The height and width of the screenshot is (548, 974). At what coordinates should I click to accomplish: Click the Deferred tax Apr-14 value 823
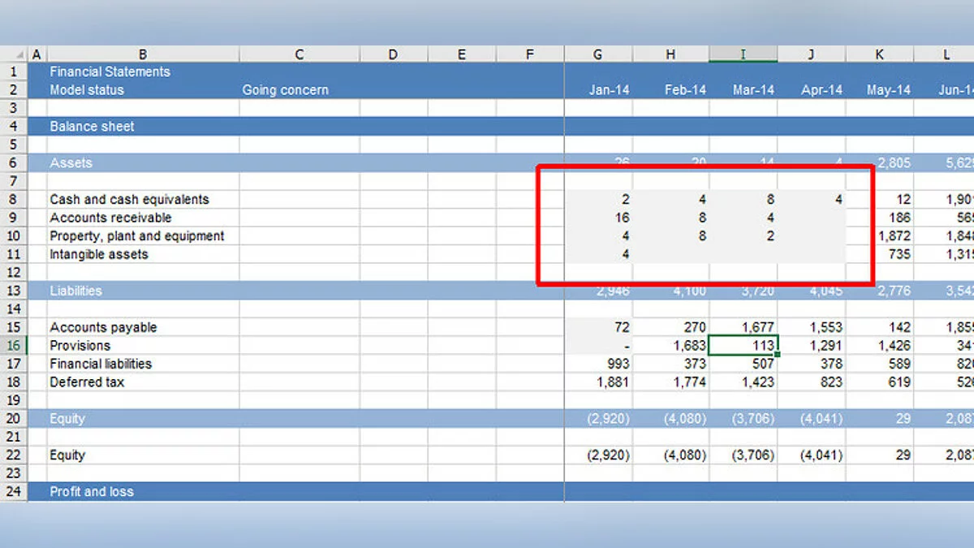click(x=812, y=382)
